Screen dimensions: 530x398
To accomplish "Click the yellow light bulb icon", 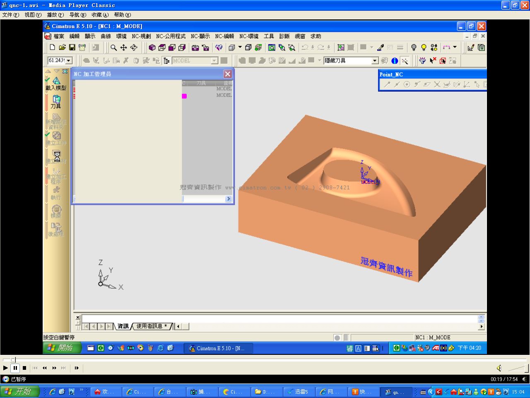I will 424,47.
